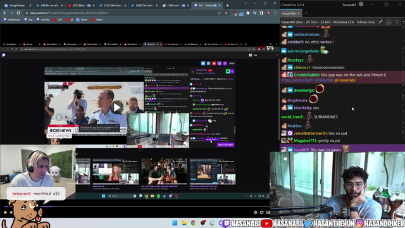Share the clip on Facebook icon
Image resolution: width=405 pixels, height=228 pixels.
tap(208, 63)
